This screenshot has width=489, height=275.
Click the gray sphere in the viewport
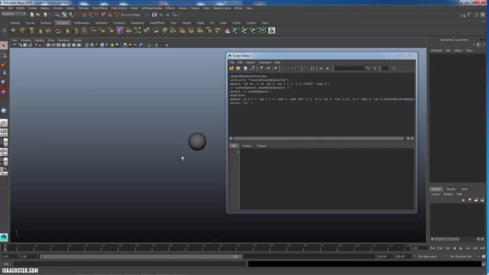click(x=197, y=141)
